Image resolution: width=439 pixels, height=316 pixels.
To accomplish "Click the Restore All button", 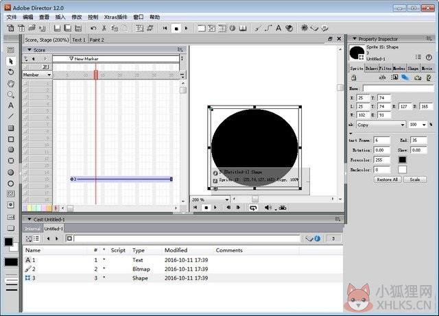I will pos(387,180).
